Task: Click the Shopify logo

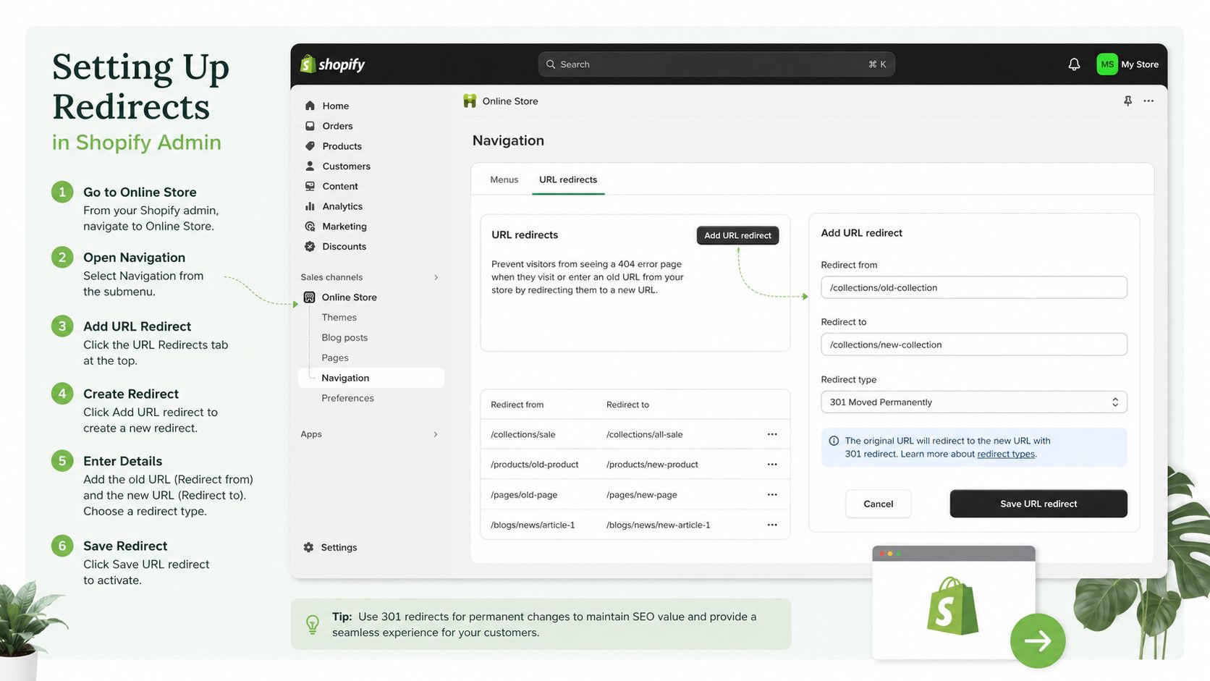Action: 332,64
